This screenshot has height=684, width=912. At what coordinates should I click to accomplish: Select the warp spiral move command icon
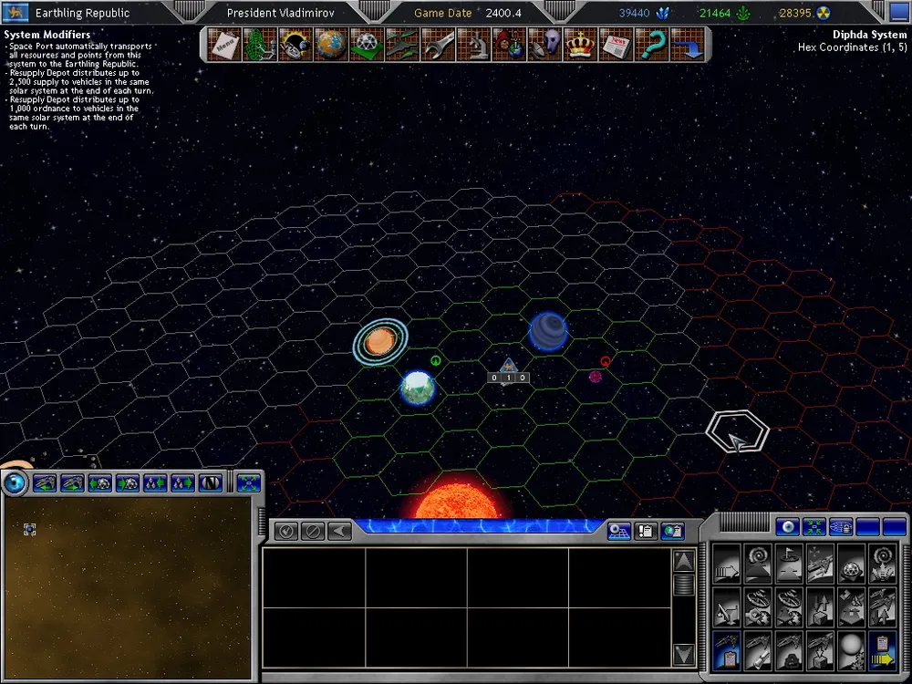[x=758, y=563]
